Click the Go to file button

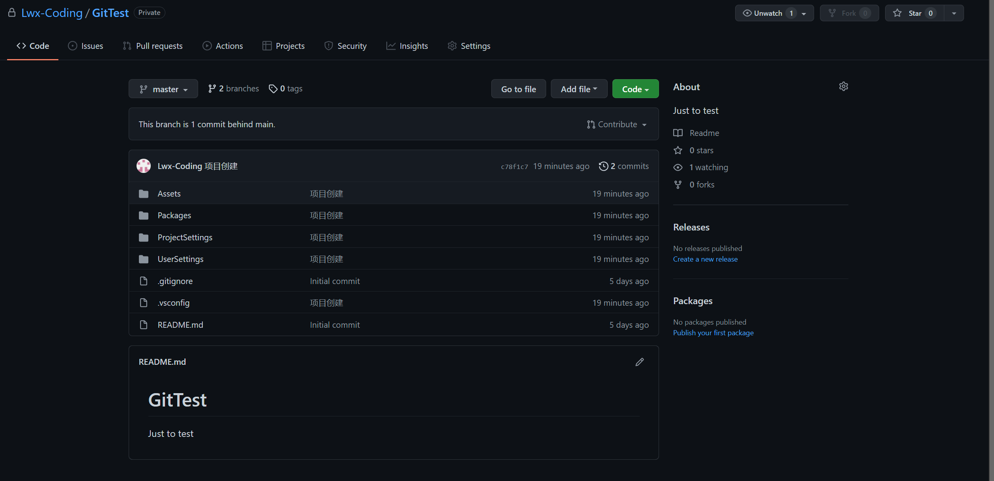518,89
